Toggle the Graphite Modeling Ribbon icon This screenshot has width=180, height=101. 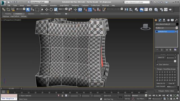point(141,10)
